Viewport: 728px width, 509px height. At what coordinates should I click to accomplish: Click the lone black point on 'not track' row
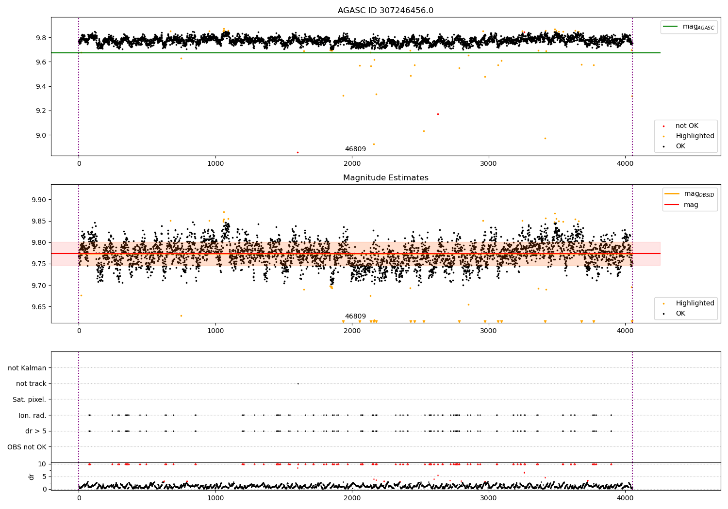[x=298, y=384]
